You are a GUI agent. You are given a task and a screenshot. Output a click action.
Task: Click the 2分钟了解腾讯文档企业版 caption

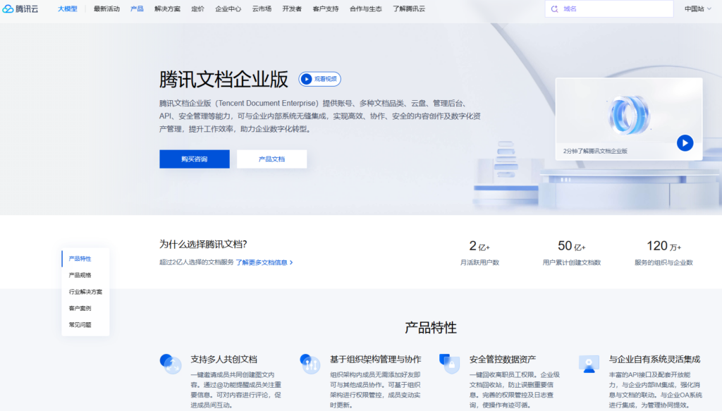click(x=595, y=151)
